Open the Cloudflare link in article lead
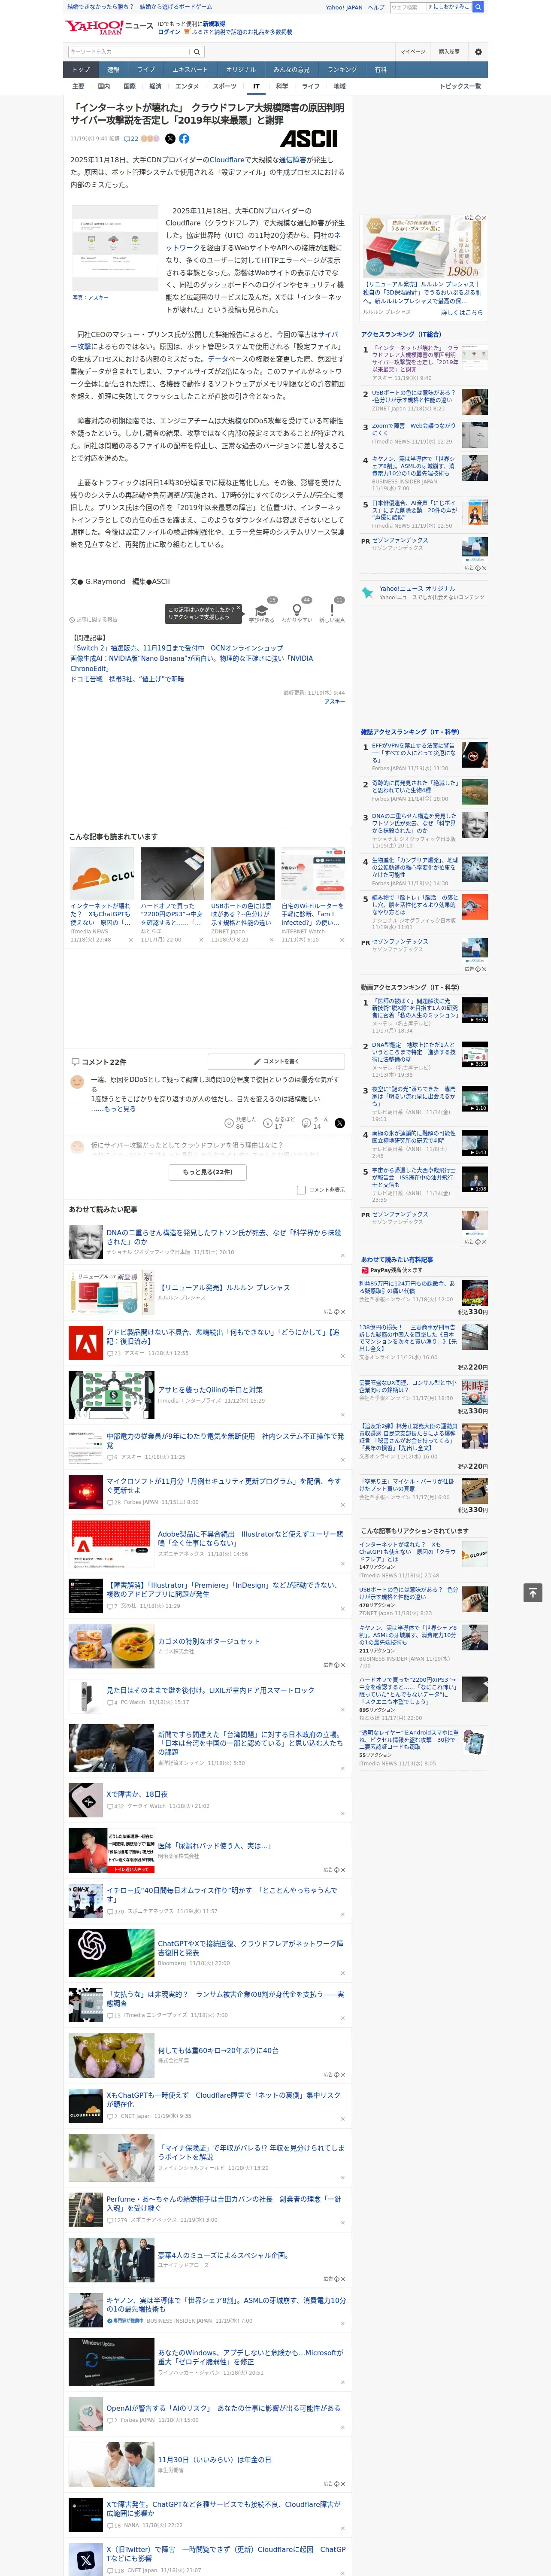 pos(226,160)
